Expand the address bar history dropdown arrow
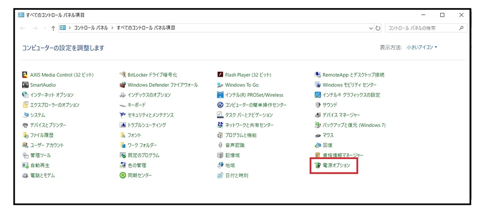 [371, 28]
